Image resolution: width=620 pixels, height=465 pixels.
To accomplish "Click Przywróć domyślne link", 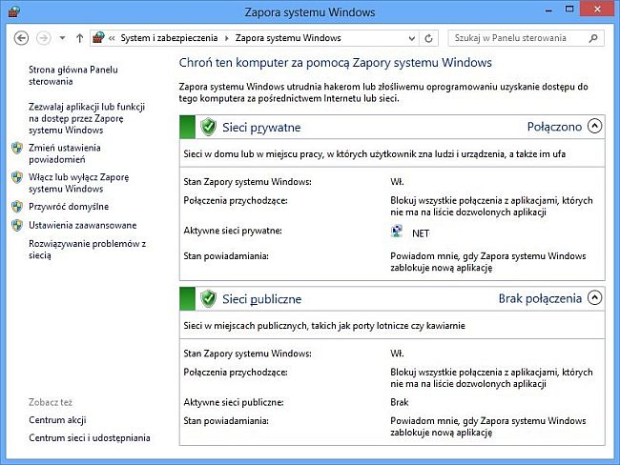I will point(69,207).
